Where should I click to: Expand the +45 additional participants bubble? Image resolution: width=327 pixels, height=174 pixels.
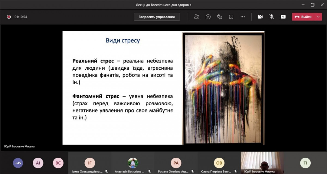(18, 163)
